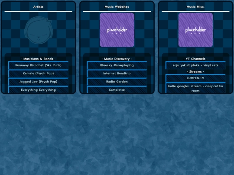Click the headphone cat face image in Artists

coord(39,30)
